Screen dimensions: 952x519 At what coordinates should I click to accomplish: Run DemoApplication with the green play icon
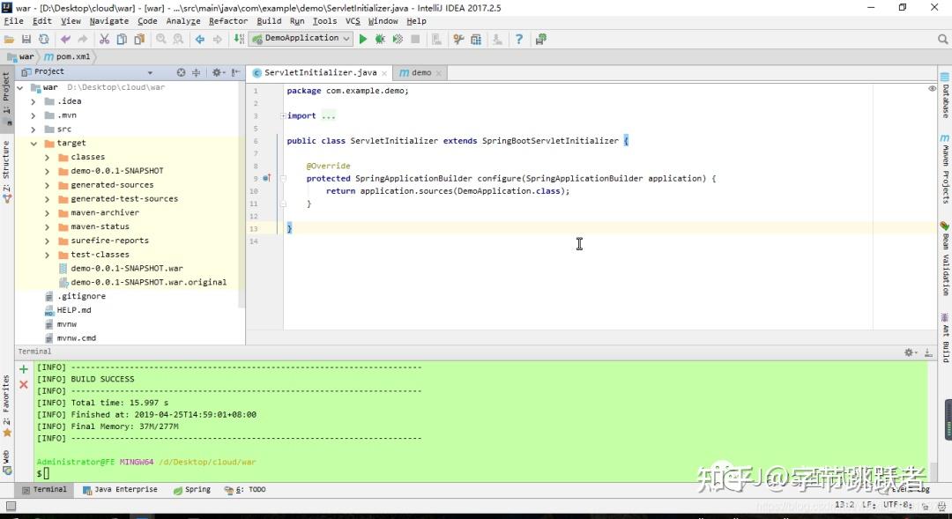(363, 39)
